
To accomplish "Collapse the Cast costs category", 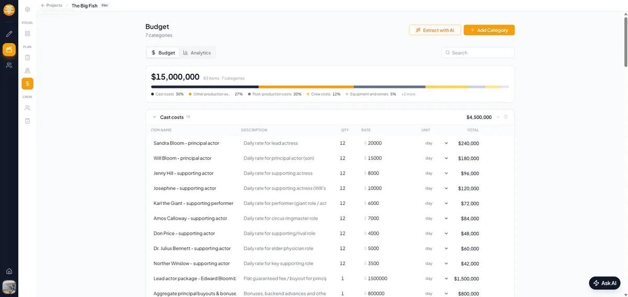I will [x=154, y=117].
